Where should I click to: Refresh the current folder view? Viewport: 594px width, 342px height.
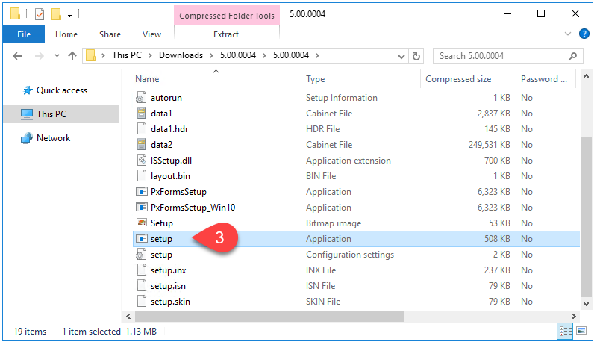(416, 56)
